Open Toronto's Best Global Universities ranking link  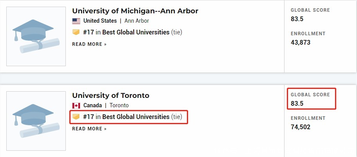coord(136,117)
